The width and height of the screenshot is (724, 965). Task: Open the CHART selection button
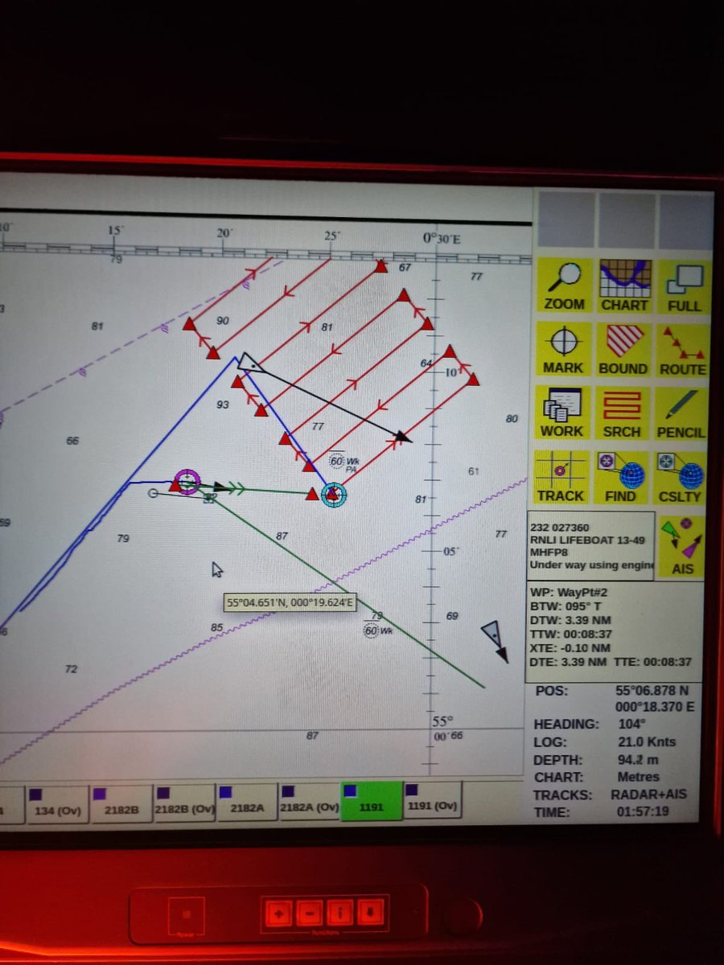point(624,285)
